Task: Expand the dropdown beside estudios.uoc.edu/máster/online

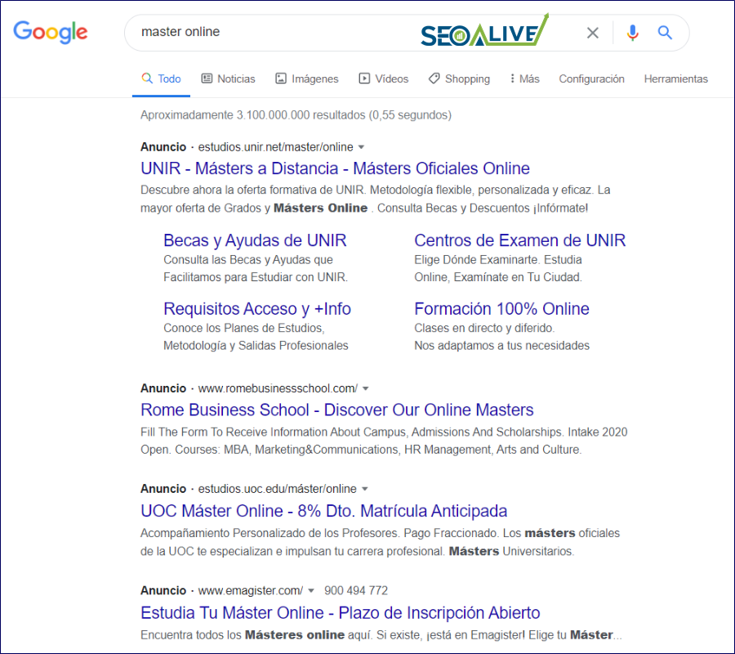Action: tap(365, 488)
